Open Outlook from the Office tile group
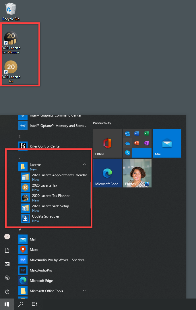 [x=127, y=134]
